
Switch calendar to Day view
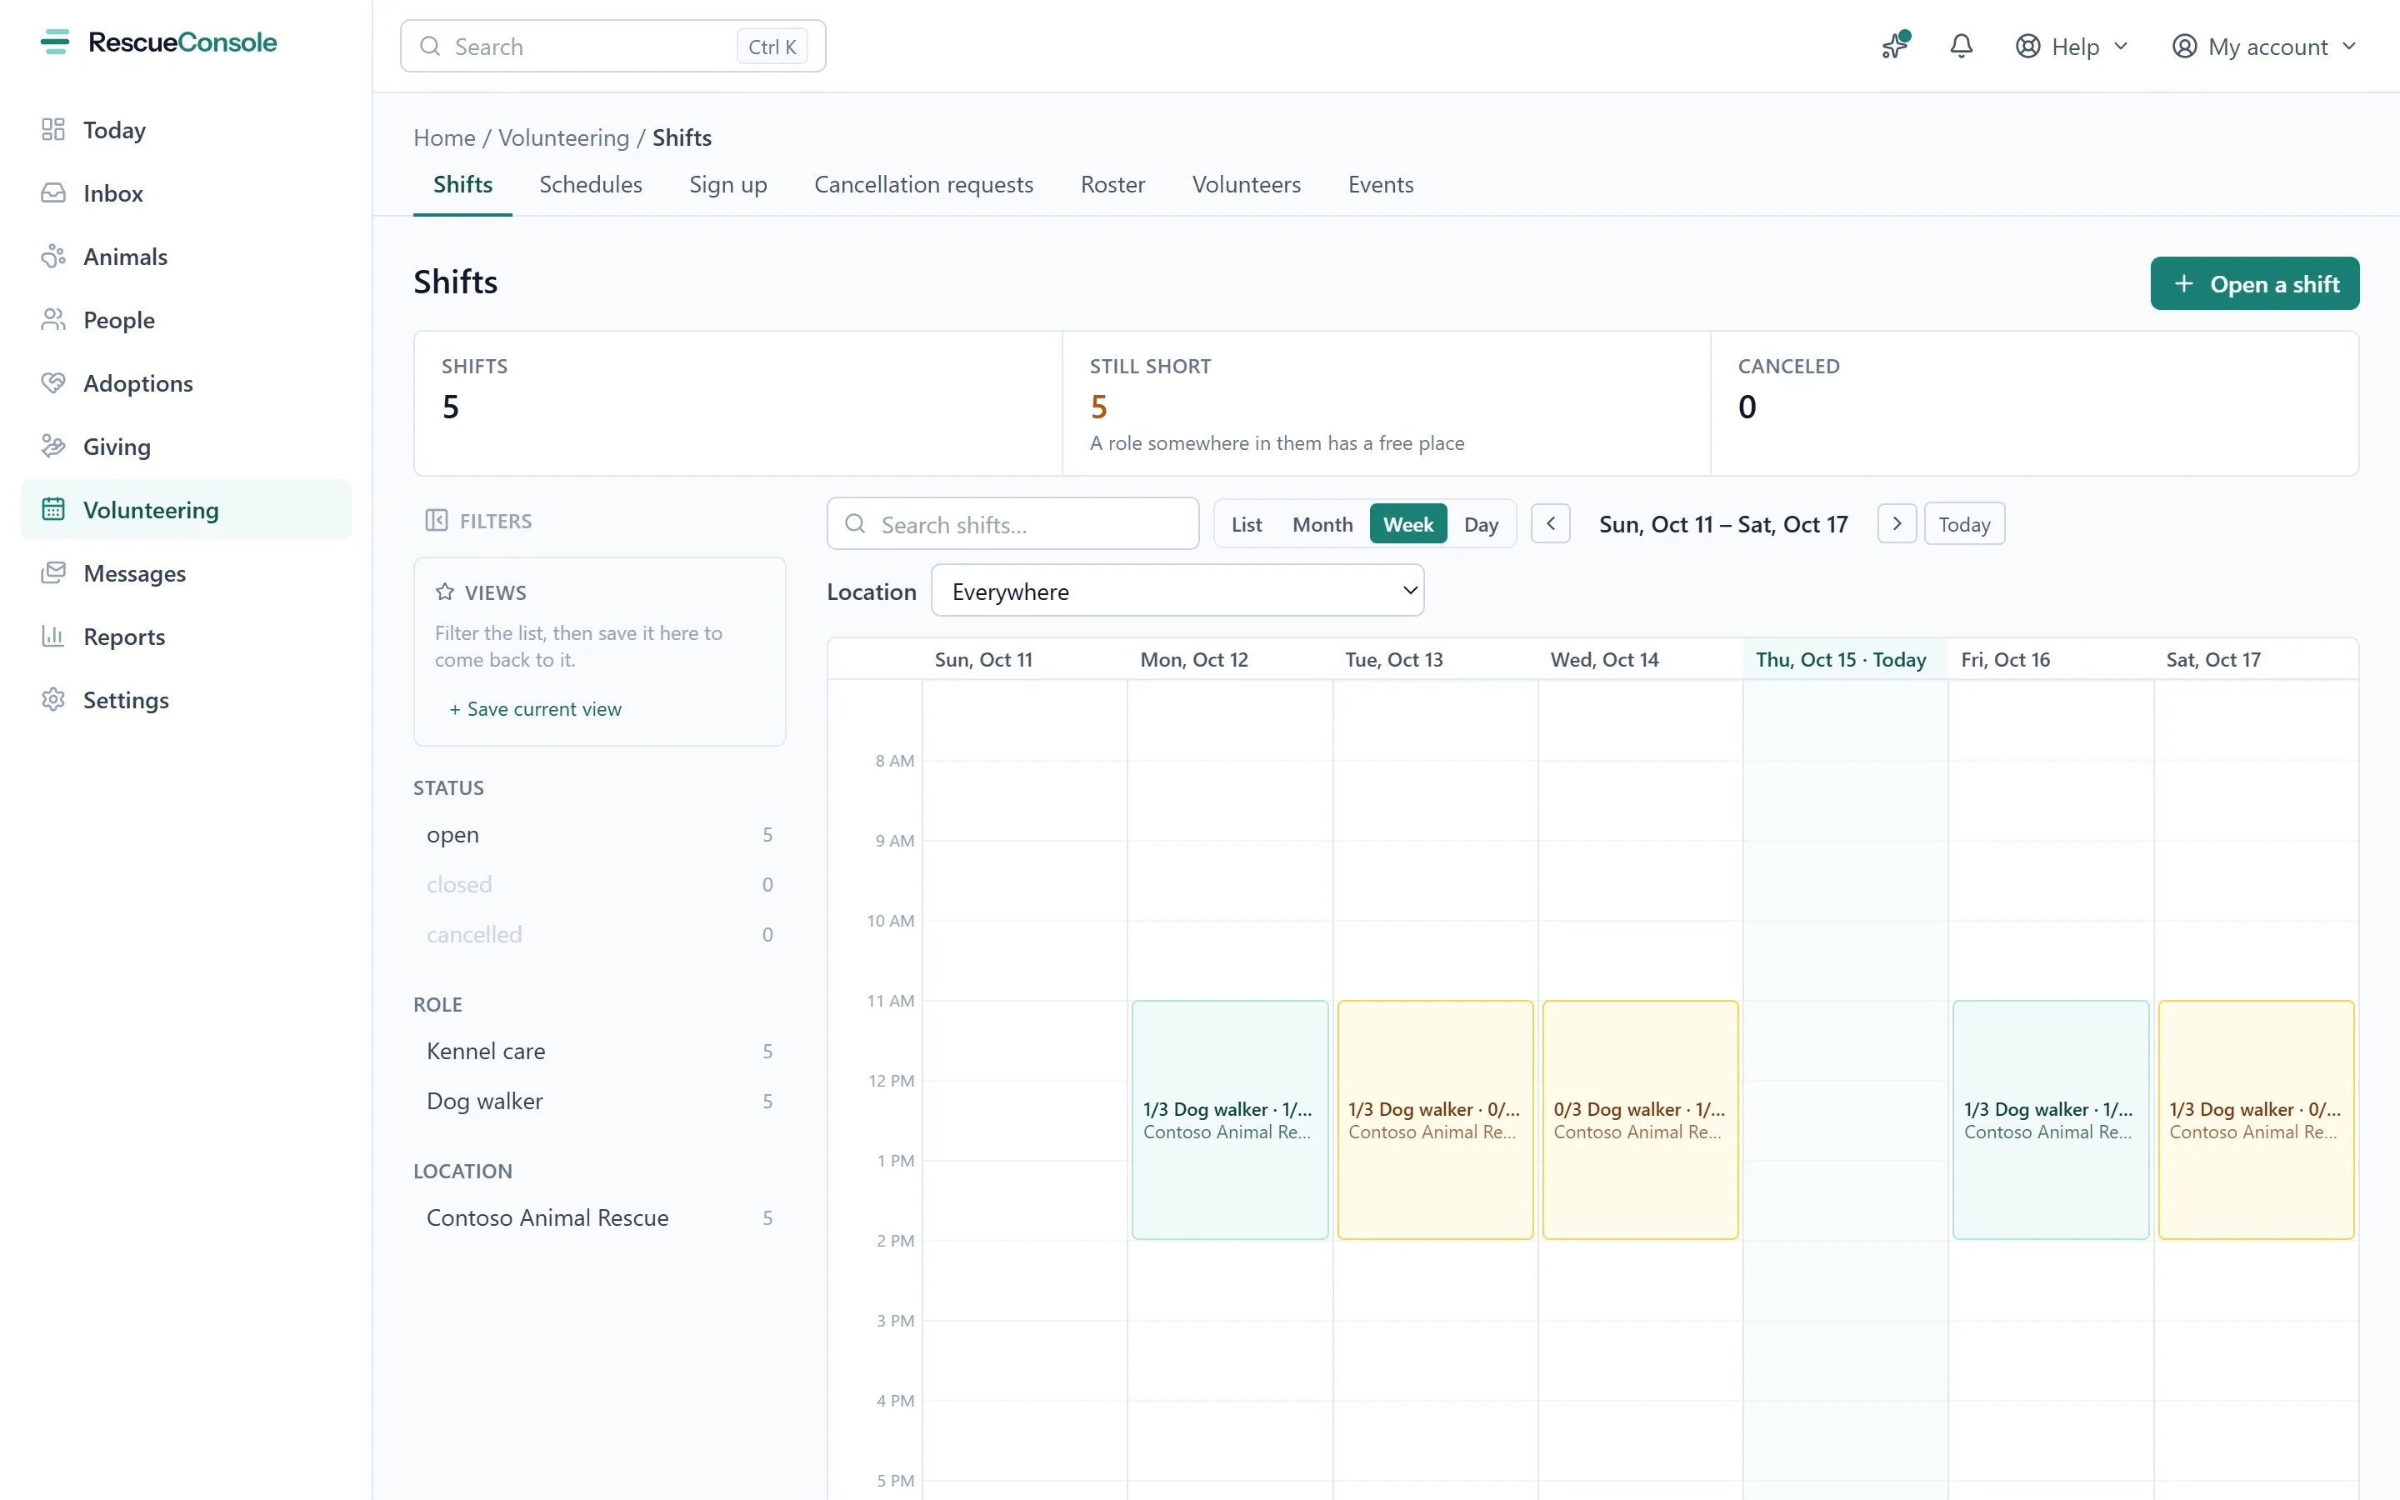click(x=1481, y=524)
